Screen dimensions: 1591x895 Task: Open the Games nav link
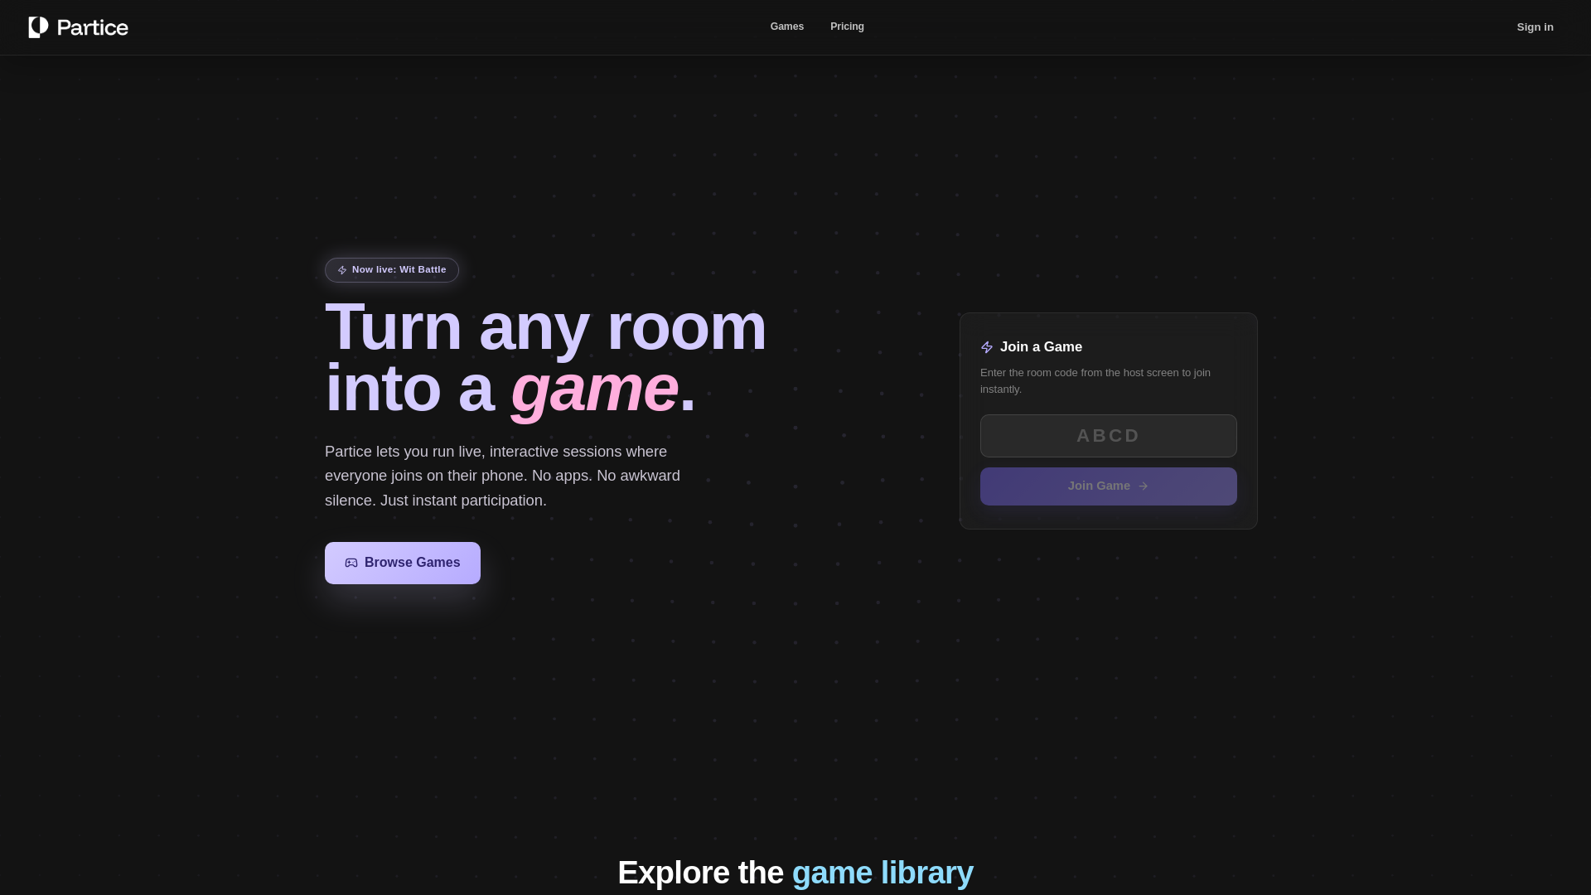(786, 27)
